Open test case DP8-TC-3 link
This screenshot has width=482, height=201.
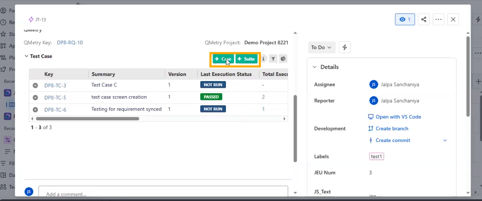(55, 85)
